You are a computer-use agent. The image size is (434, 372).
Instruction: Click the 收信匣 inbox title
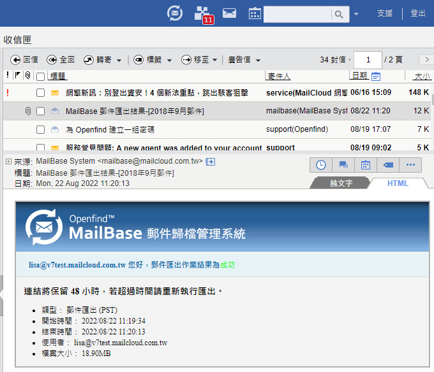point(17,39)
